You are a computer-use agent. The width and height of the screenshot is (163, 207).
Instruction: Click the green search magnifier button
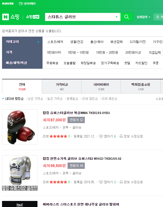(127, 17)
